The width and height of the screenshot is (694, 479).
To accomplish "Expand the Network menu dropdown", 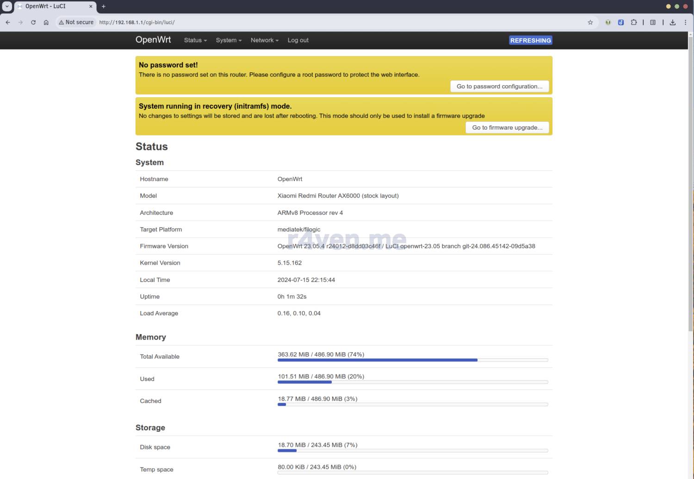I will 264,40.
